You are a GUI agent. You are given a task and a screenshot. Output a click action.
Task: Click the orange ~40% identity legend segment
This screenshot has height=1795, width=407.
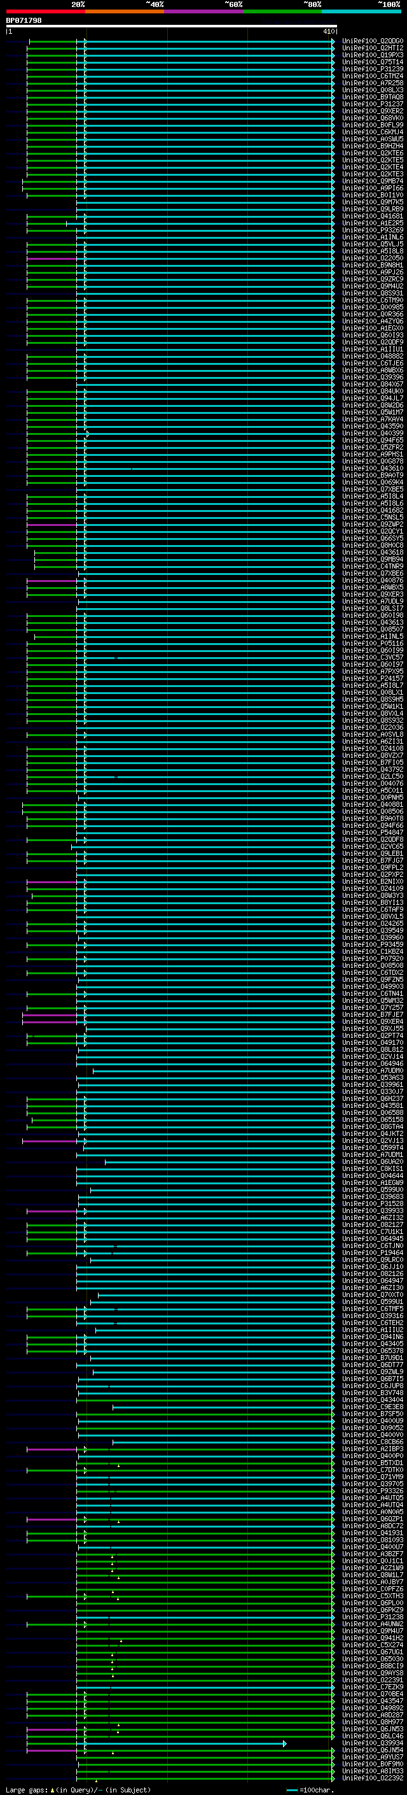pyautogui.click(x=125, y=11)
